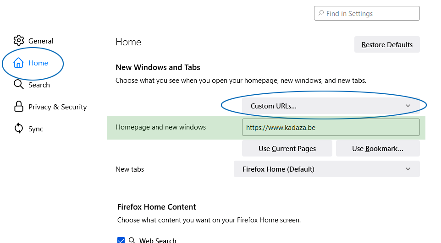The image size is (441, 243).
Task: Click the homepage URL field with kadaza.be
Action: [331, 127]
